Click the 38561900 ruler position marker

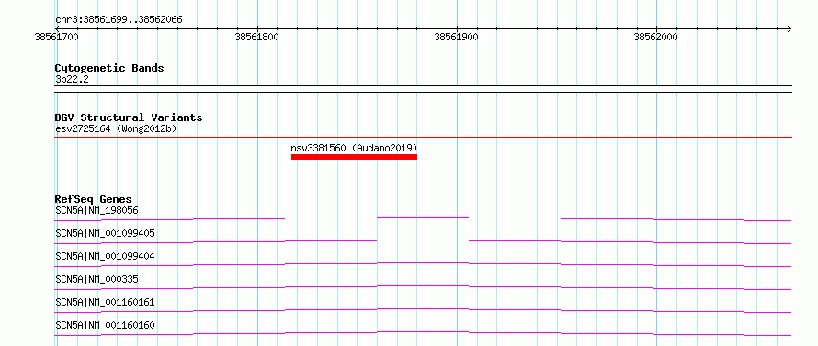coord(457,37)
